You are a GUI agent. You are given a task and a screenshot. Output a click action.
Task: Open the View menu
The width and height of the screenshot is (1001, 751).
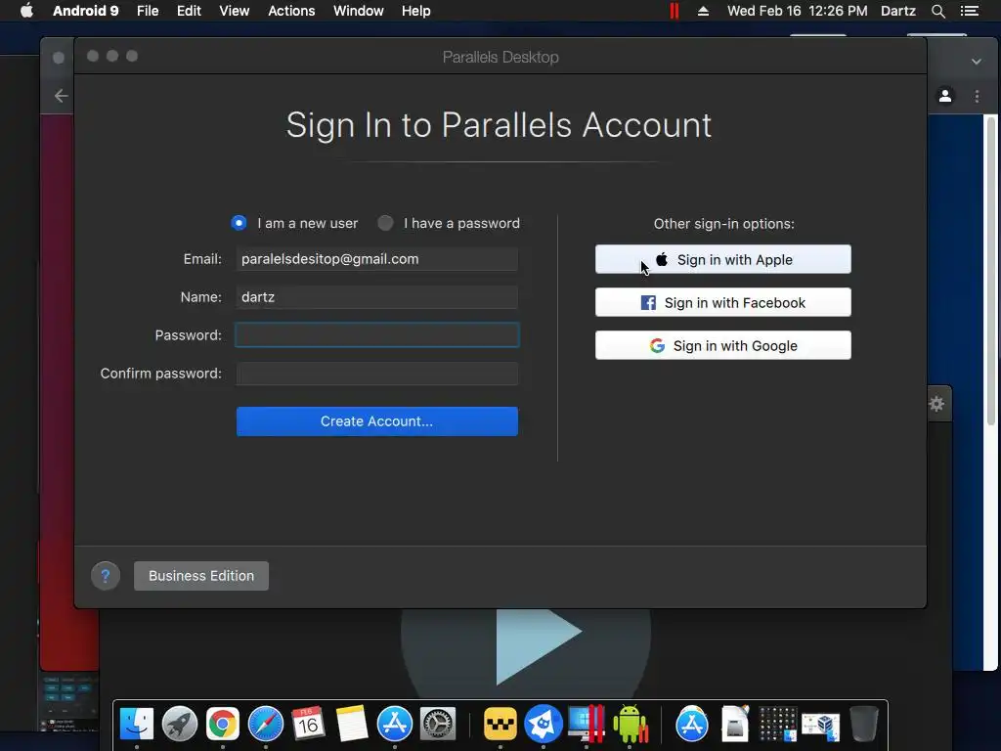[x=235, y=11]
